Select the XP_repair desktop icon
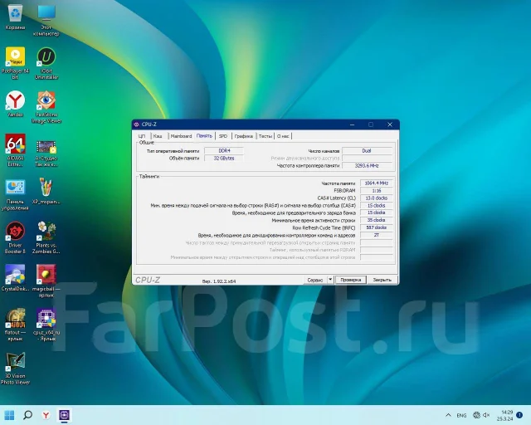This screenshot has height=425, width=531. pyautogui.click(x=46, y=191)
